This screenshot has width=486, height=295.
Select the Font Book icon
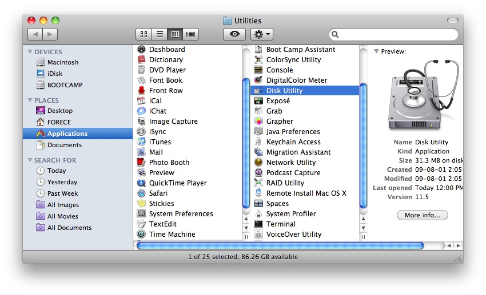(141, 80)
